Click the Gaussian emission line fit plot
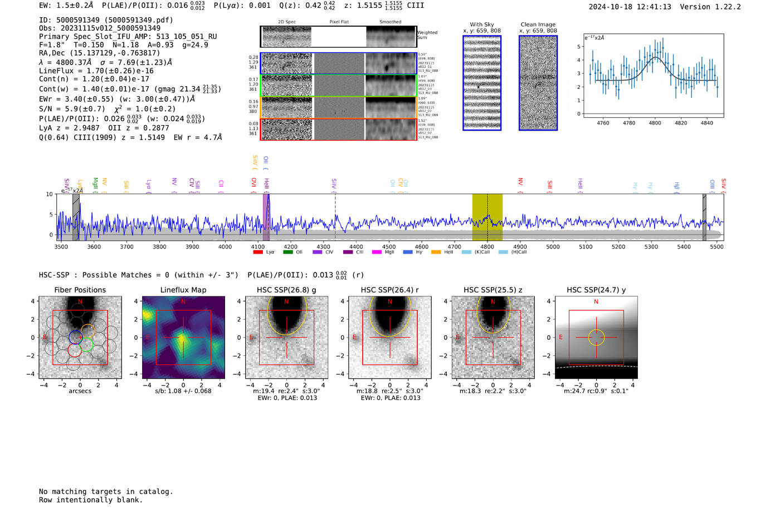Screen dimensions: 780x530 point(654,76)
